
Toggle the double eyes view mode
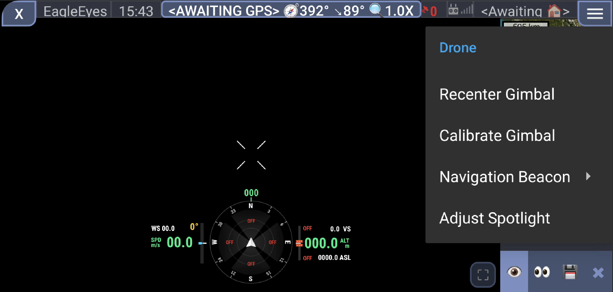point(542,272)
